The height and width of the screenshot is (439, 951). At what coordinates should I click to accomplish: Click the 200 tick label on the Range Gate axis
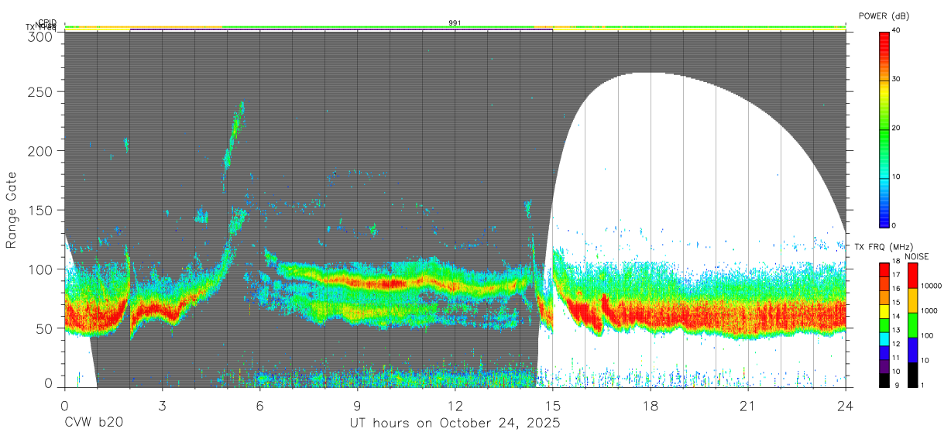[x=41, y=151]
